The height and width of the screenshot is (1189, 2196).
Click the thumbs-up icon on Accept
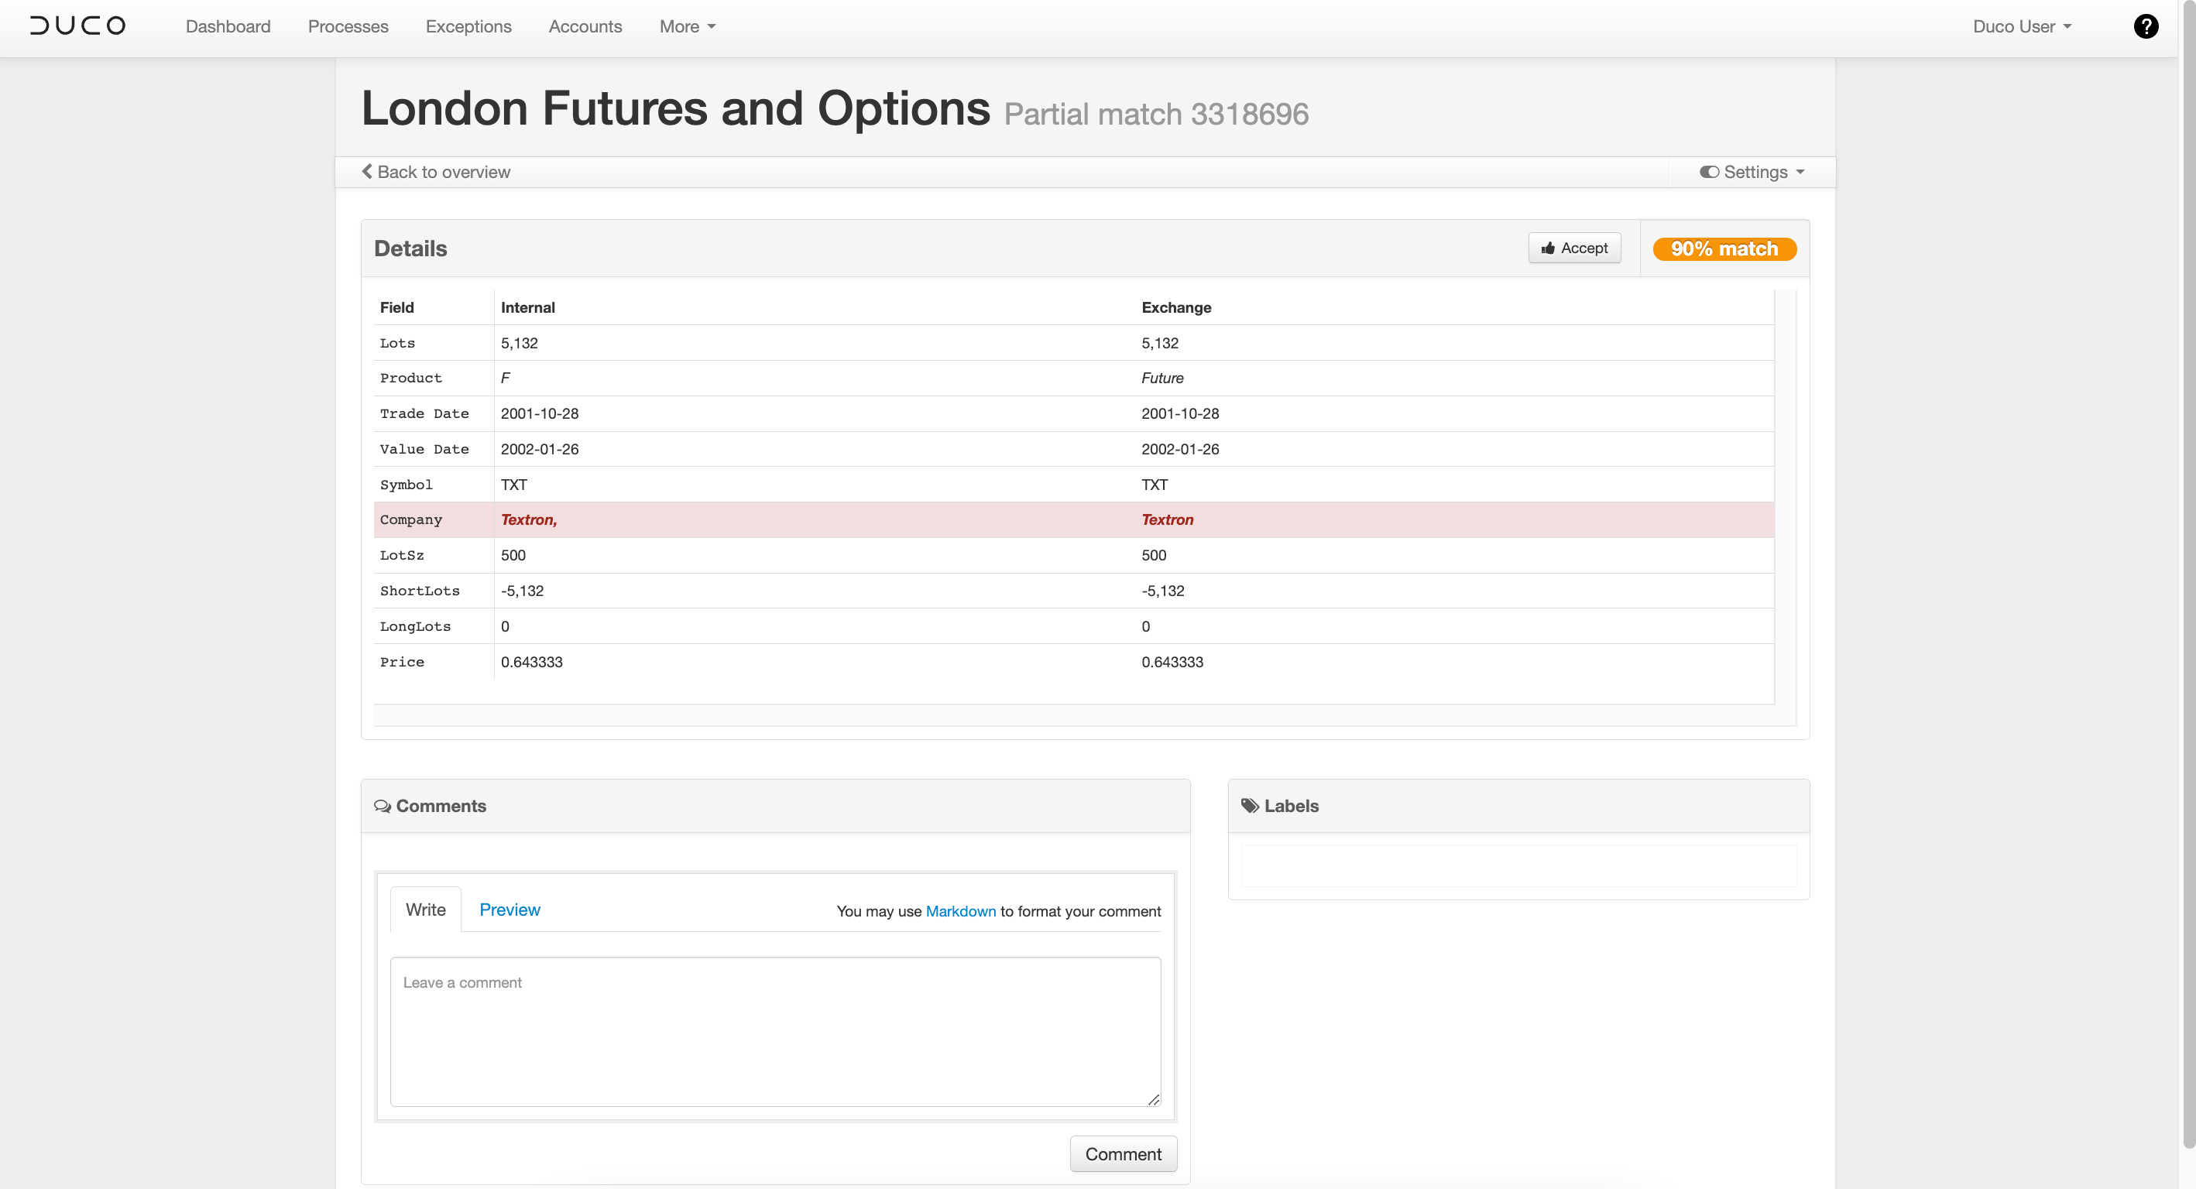click(1549, 248)
